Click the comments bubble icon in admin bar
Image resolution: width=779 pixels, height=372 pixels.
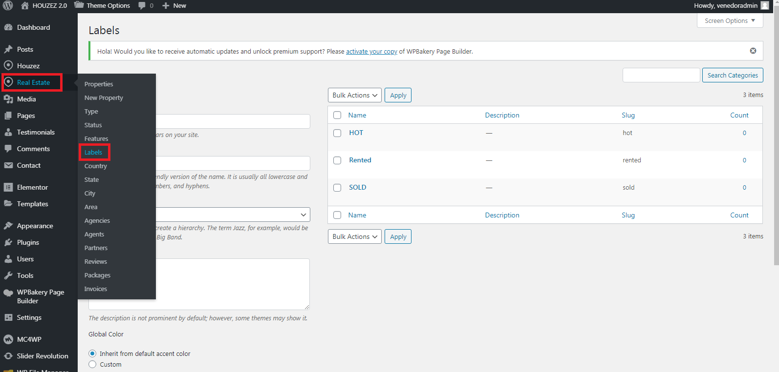pos(142,6)
